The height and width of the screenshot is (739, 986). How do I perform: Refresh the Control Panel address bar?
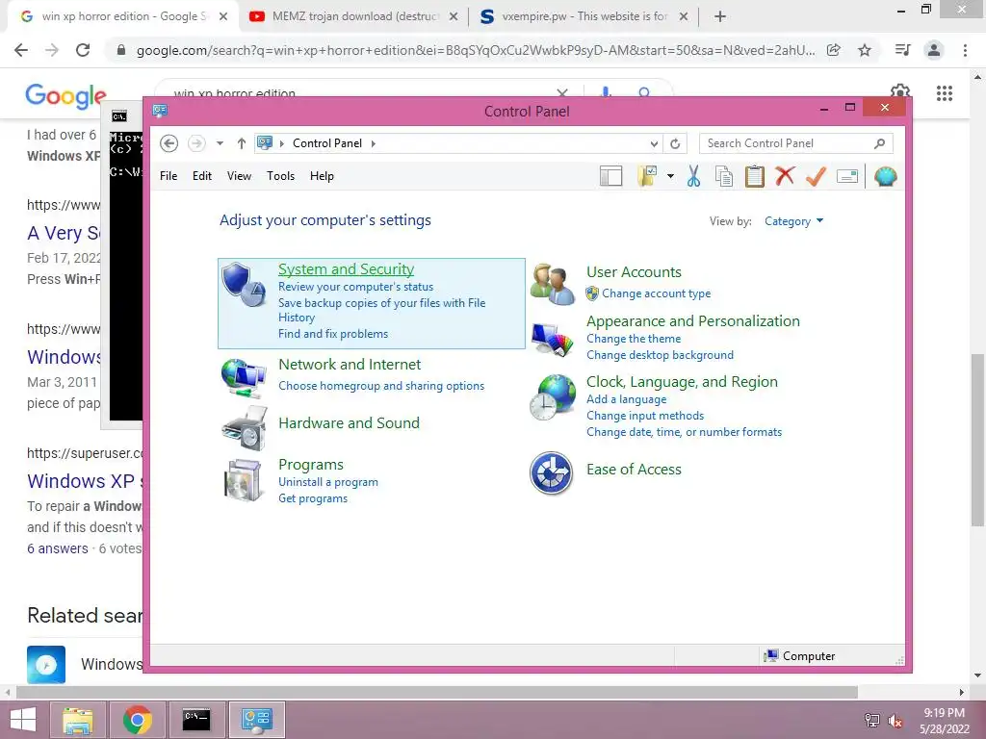coord(675,144)
